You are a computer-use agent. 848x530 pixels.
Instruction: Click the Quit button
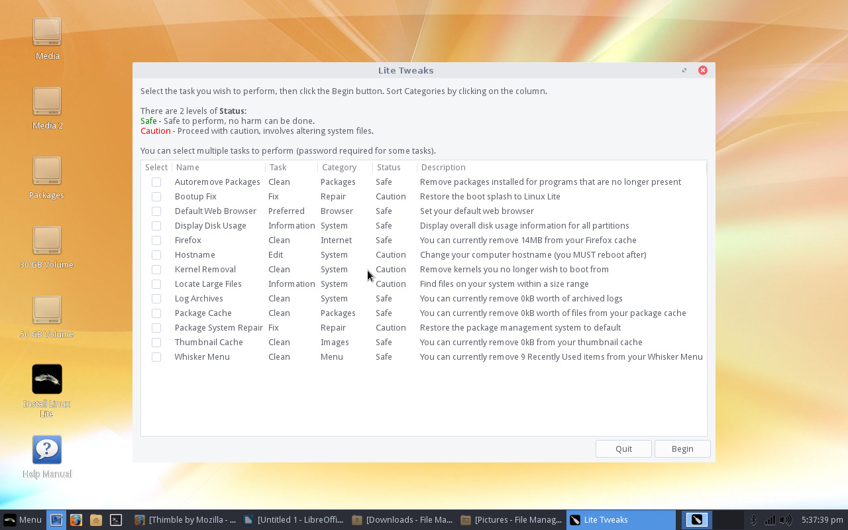(623, 449)
